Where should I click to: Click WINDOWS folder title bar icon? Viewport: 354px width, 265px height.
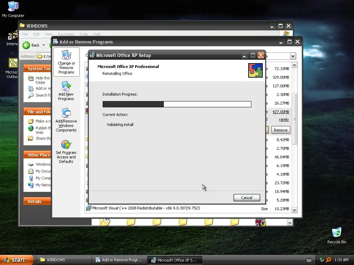click(x=22, y=26)
